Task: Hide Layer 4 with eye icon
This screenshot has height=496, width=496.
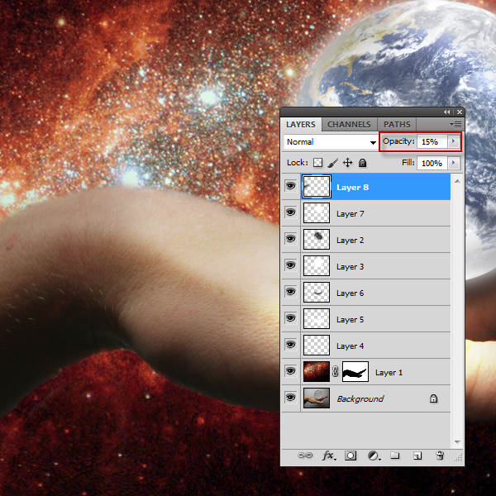Action: [290, 345]
